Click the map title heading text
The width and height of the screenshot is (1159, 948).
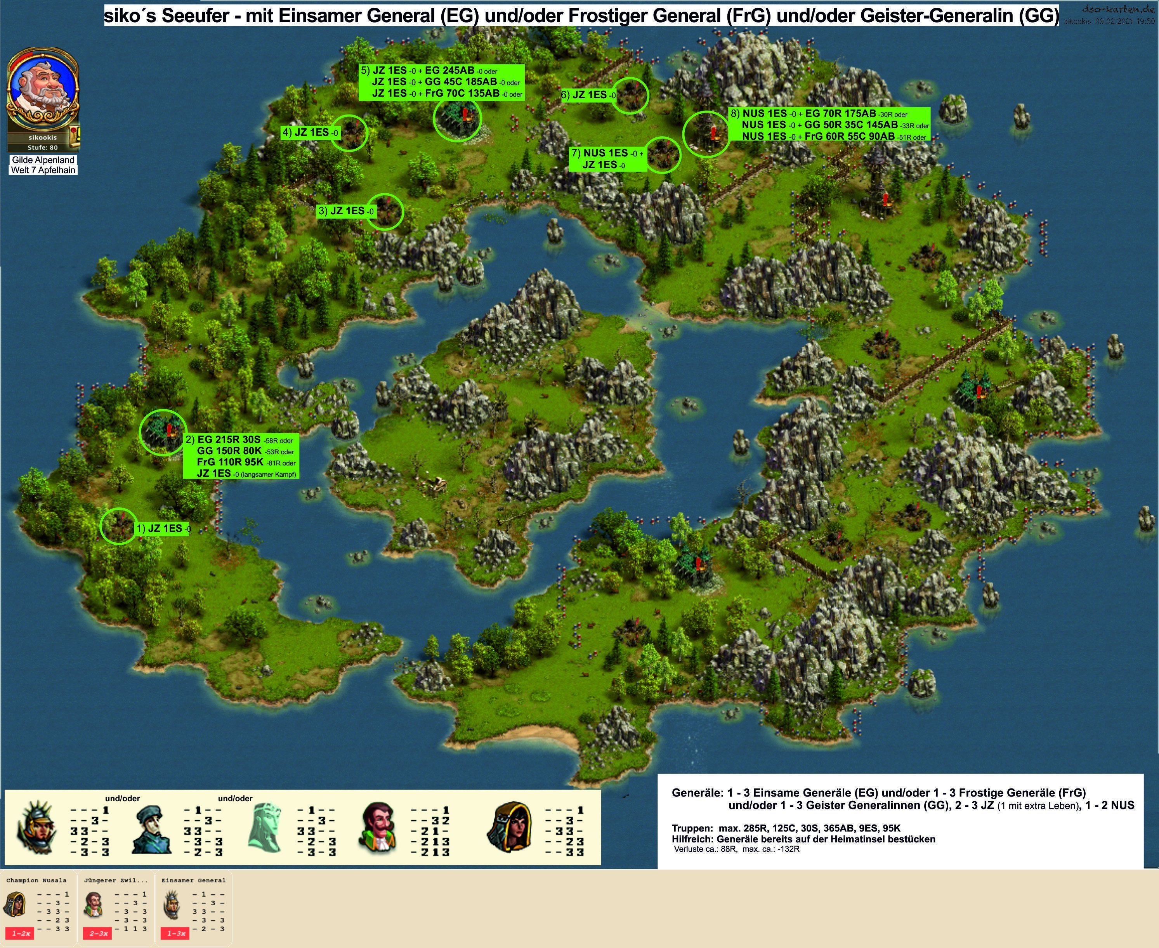[581, 15]
